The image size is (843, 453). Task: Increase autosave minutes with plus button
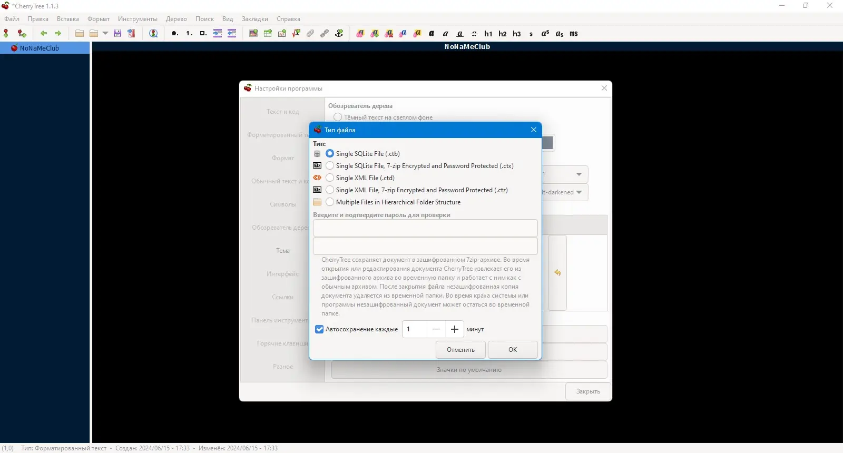coord(455,329)
